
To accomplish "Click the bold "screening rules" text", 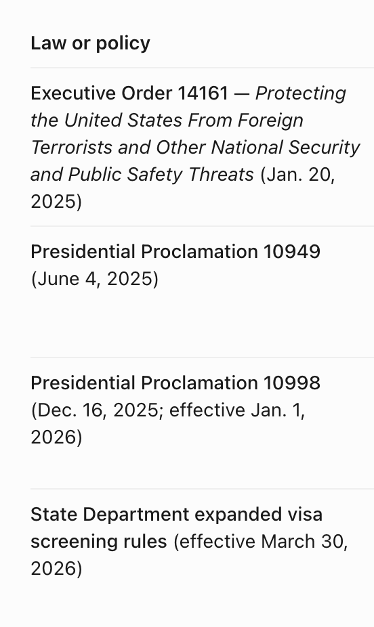I will pos(99,542).
